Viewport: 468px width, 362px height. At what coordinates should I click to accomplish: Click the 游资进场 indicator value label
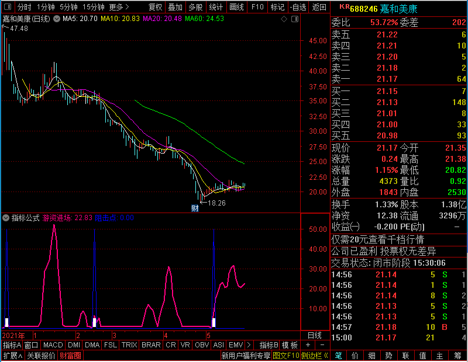67,218
